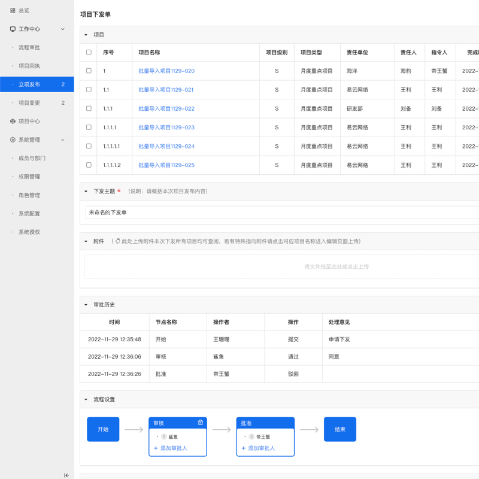Collapse the 工作中心 menu chevron

click(63, 29)
